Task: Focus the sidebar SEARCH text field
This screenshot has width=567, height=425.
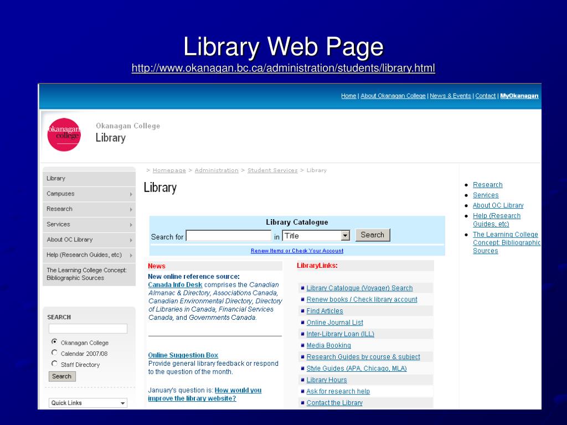Action: (x=88, y=329)
